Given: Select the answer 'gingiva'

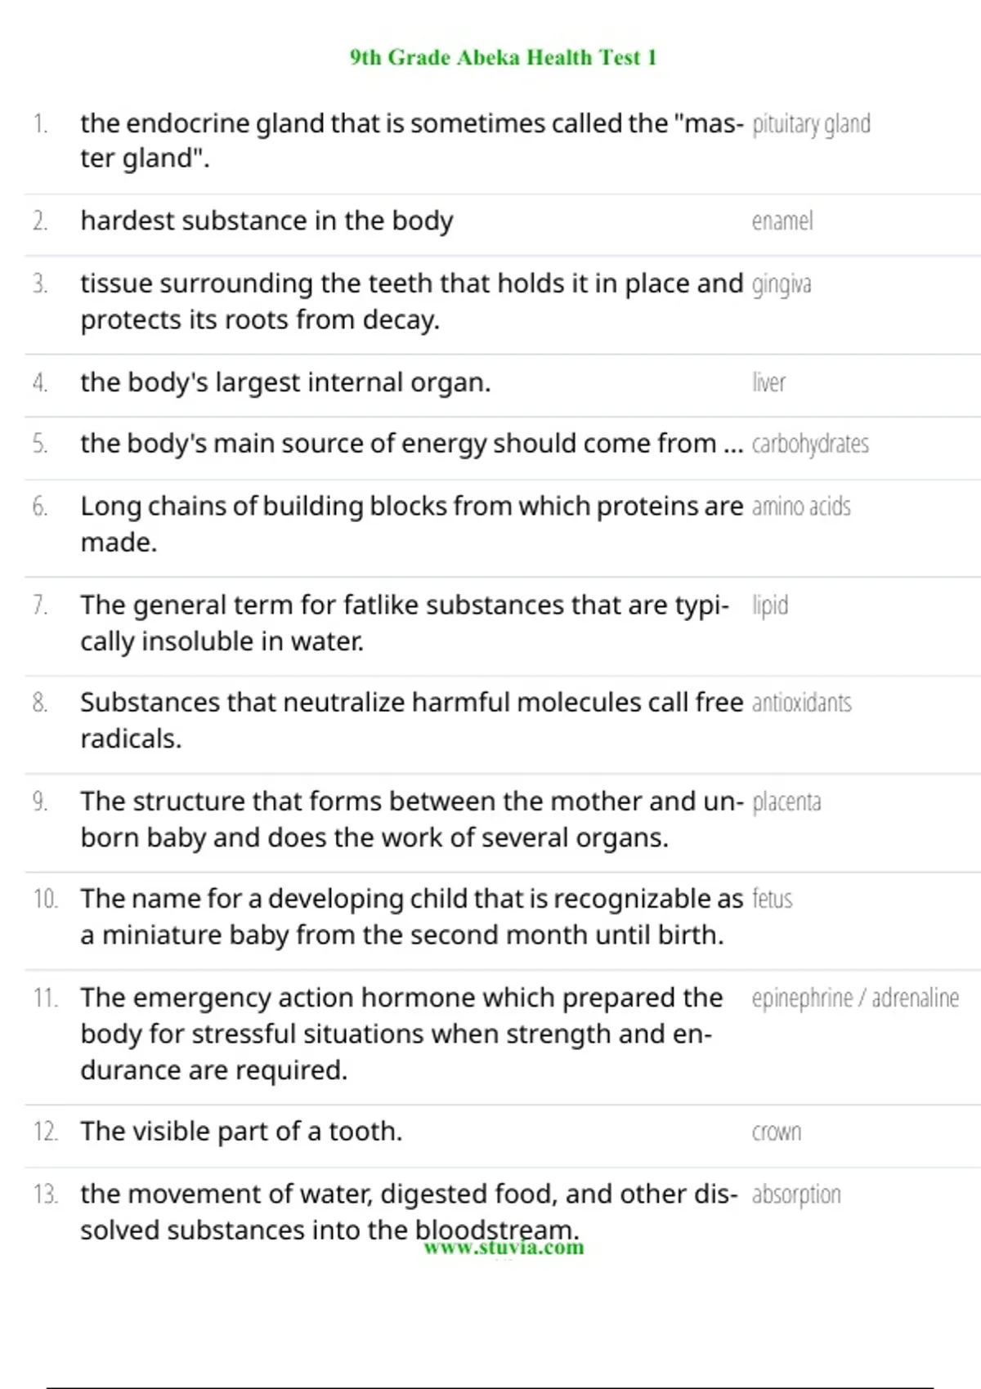Looking at the screenshot, I should pyautogui.click(x=782, y=284).
